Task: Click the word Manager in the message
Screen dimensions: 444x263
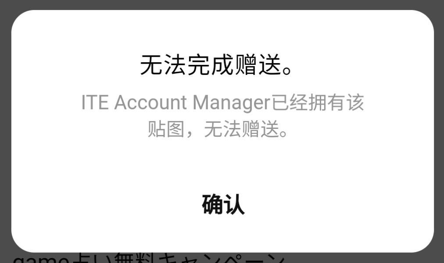Action: point(231,103)
